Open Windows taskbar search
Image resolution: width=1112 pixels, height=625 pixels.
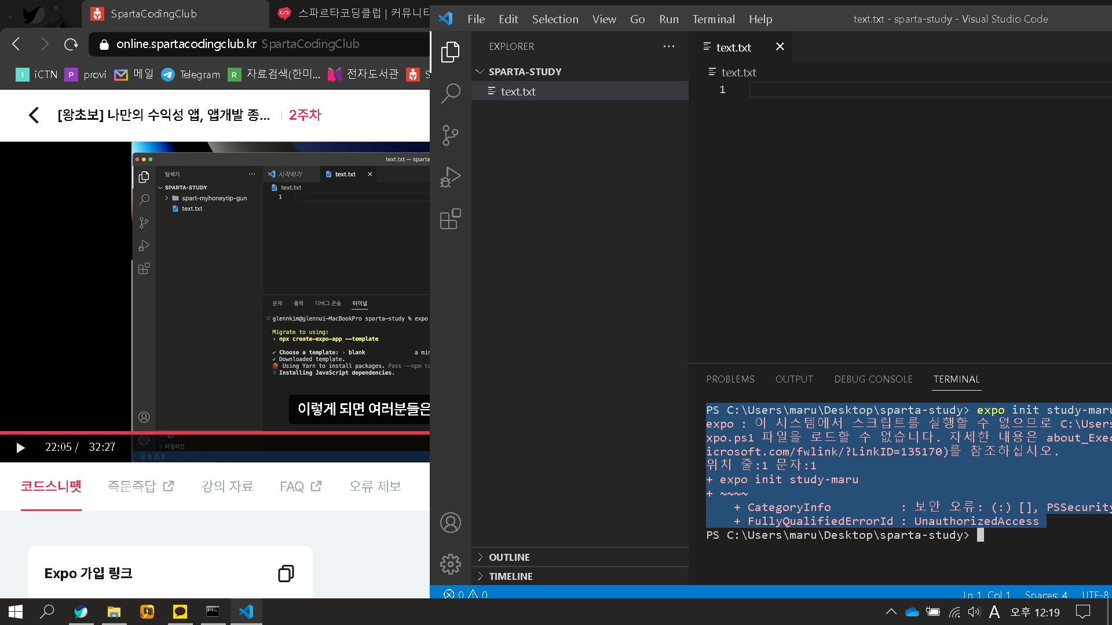[x=47, y=612]
